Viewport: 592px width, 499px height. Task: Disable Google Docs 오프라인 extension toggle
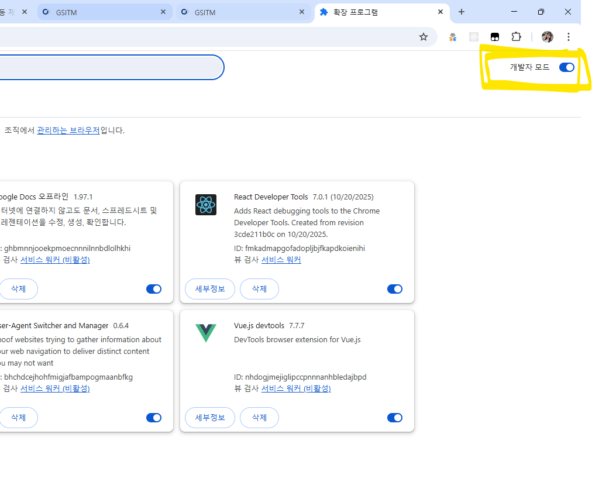pyautogui.click(x=154, y=289)
